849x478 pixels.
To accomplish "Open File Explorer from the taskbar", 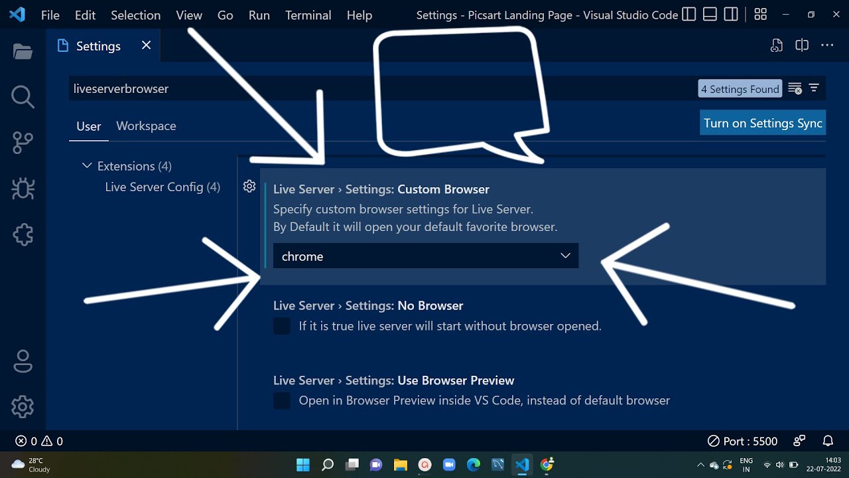I will click(x=400, y=465).
